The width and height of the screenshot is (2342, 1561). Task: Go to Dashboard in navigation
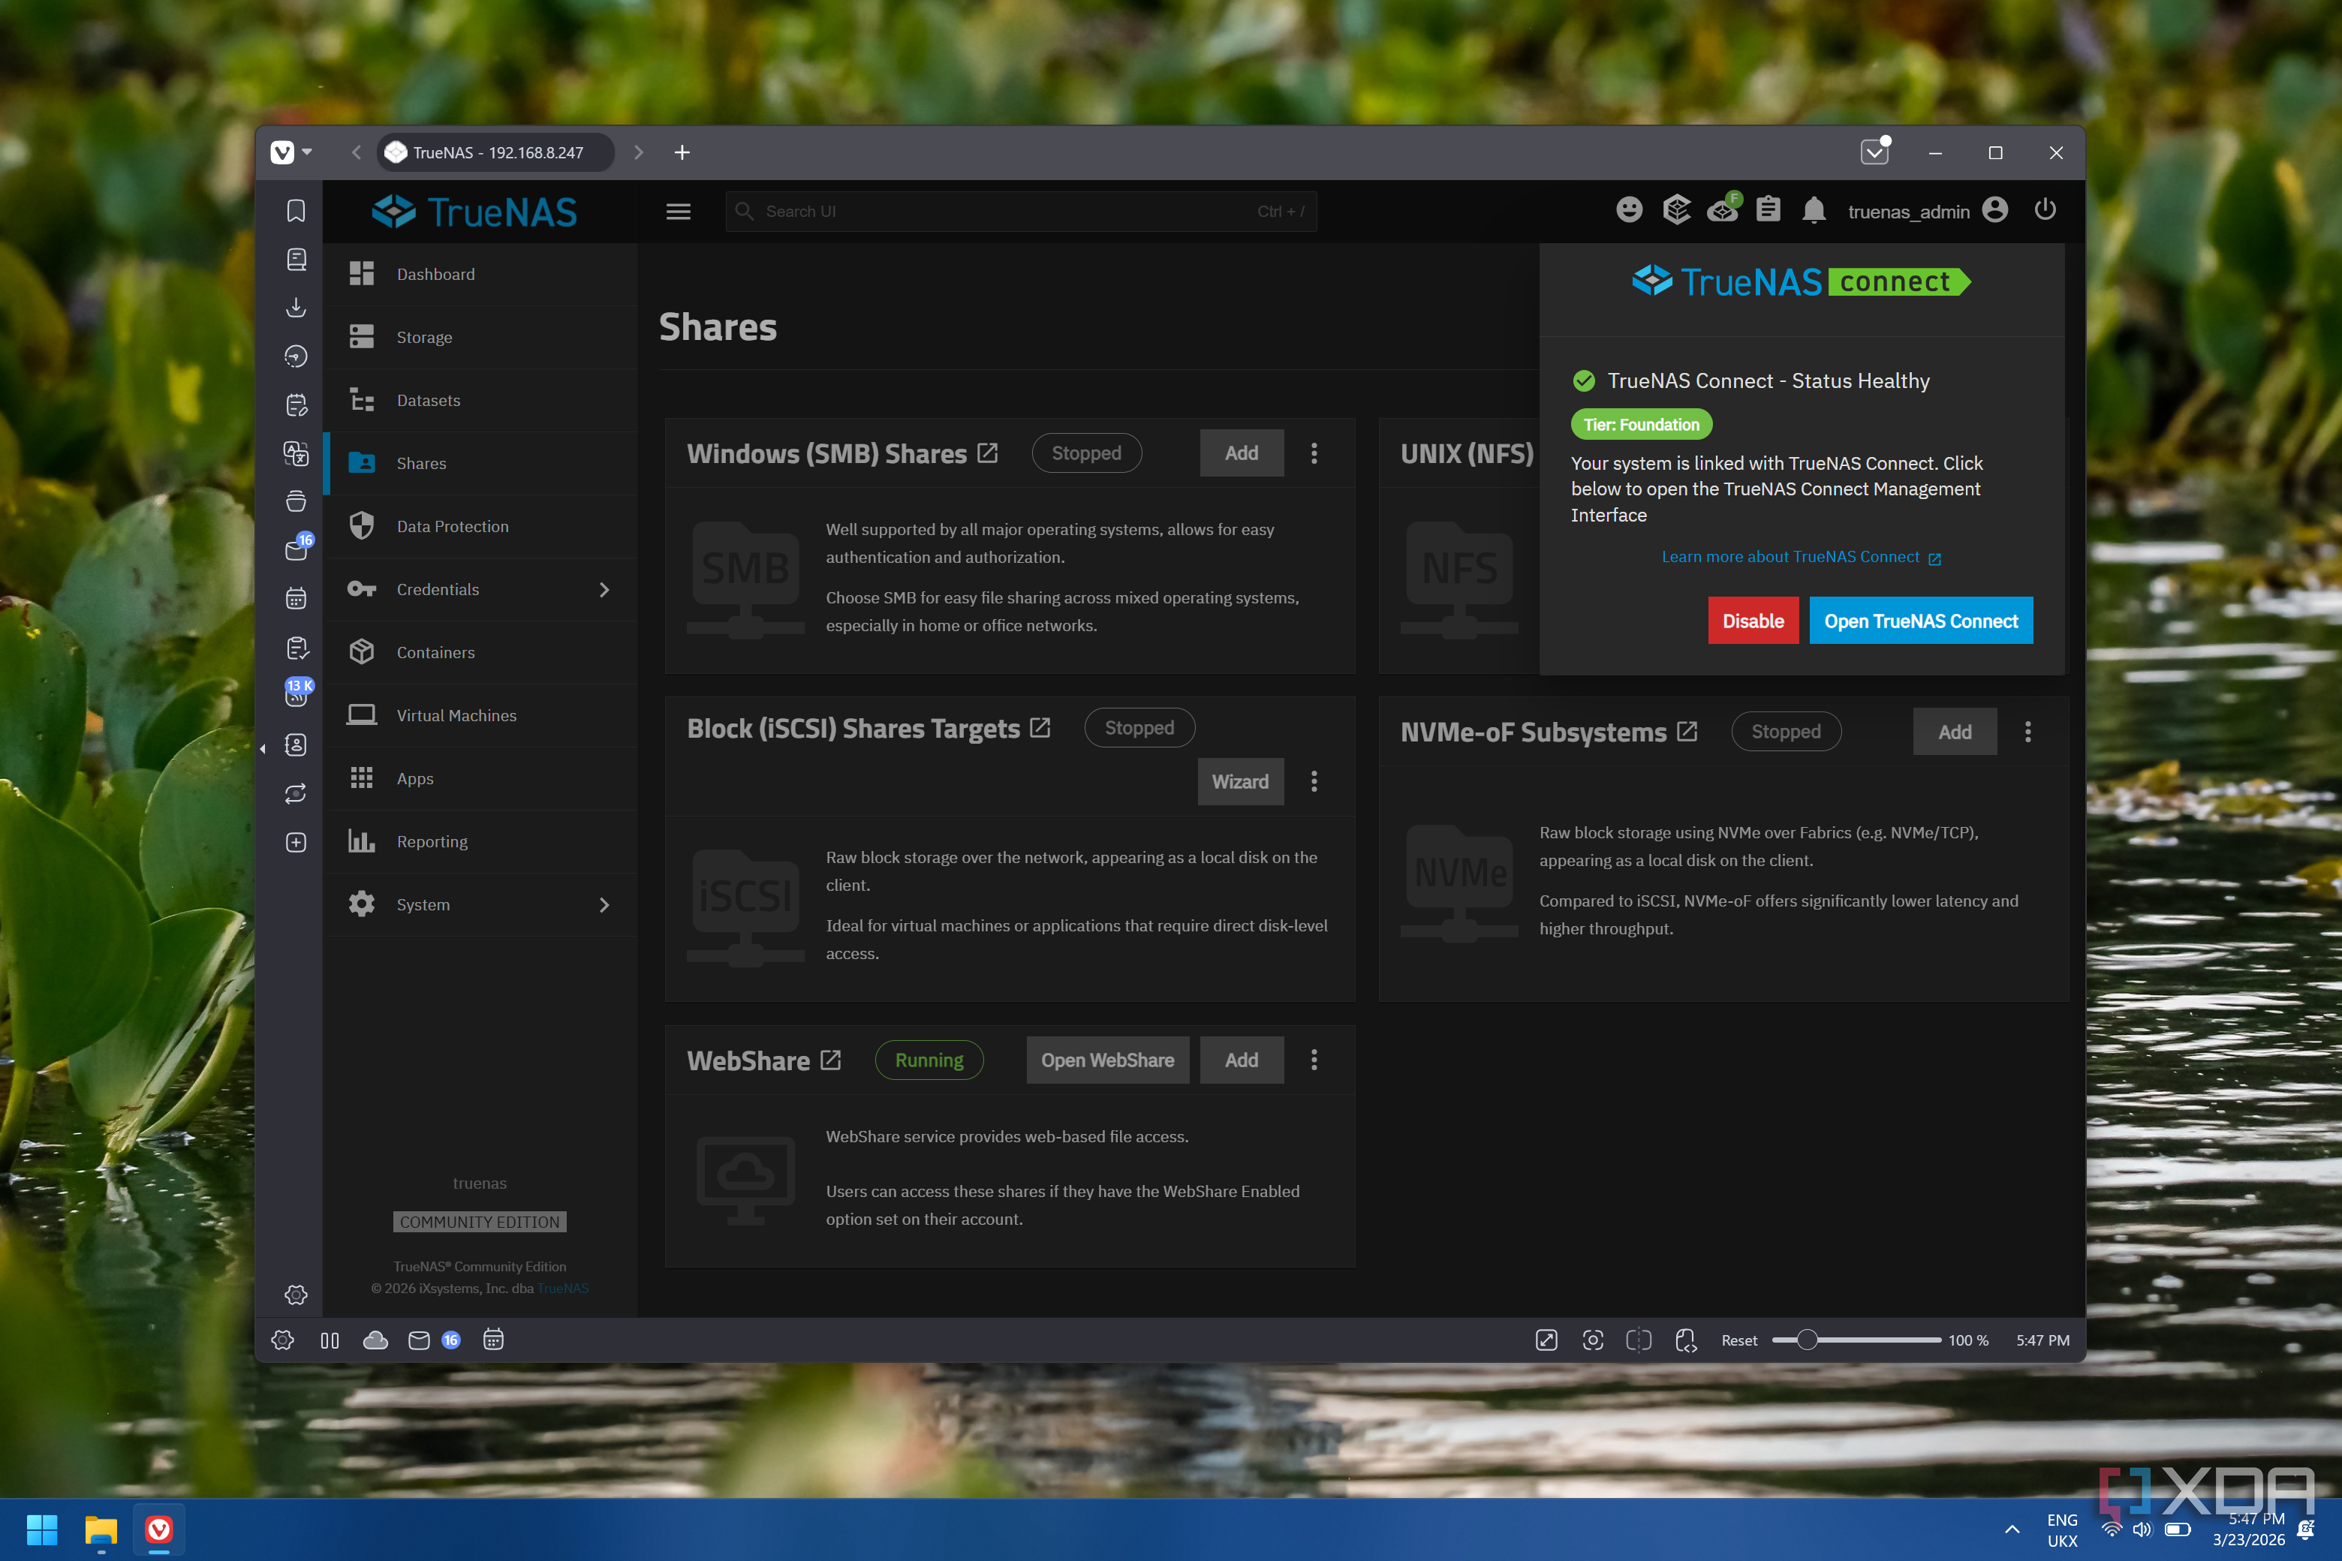[480, 274]
